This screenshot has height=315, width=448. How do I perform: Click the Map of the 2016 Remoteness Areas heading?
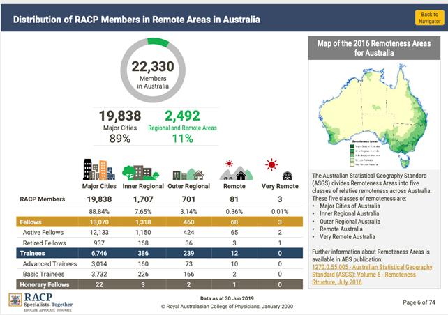(x=374, y=48)
